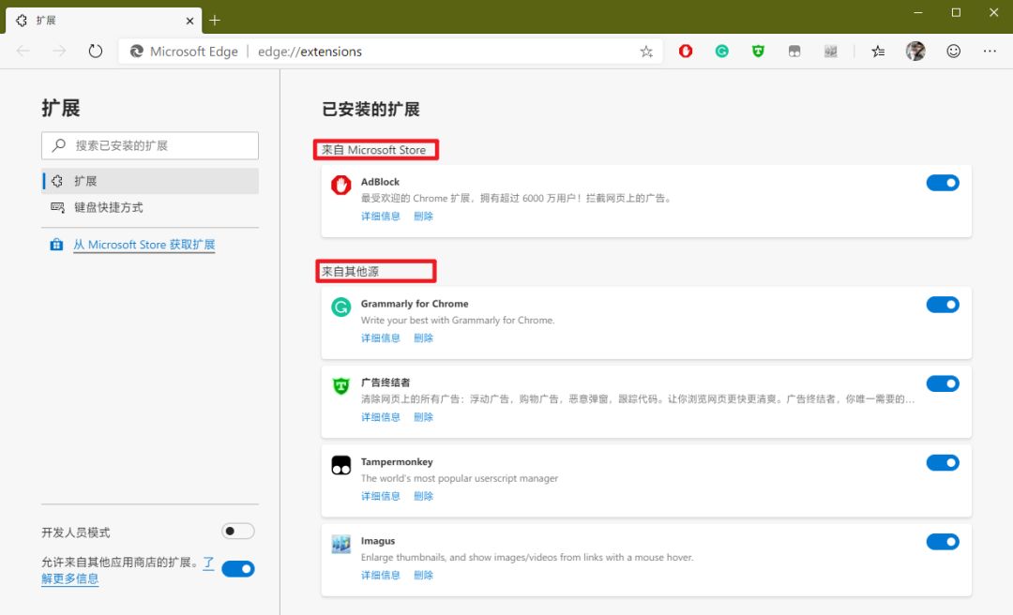Disable the Grammarly for Chrome toggle

click(x=943, y=305)
